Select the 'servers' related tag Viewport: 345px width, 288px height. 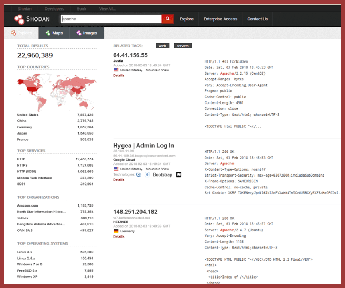(x=182, y=46)
